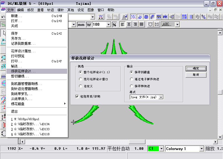The width and height of the screenshot is (223, 159).
Task: Click the 确定 button
Action: pos(196,68)
